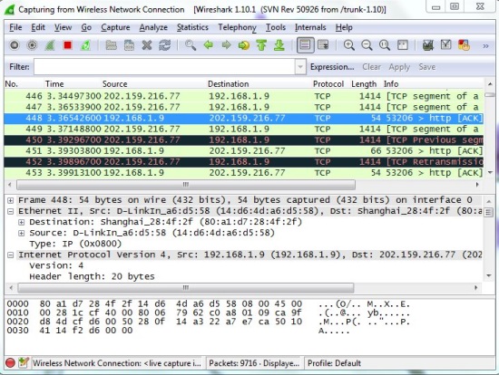Close this capture file with the X icon
The height and width of the screenshot is (375, 499).
147,45
